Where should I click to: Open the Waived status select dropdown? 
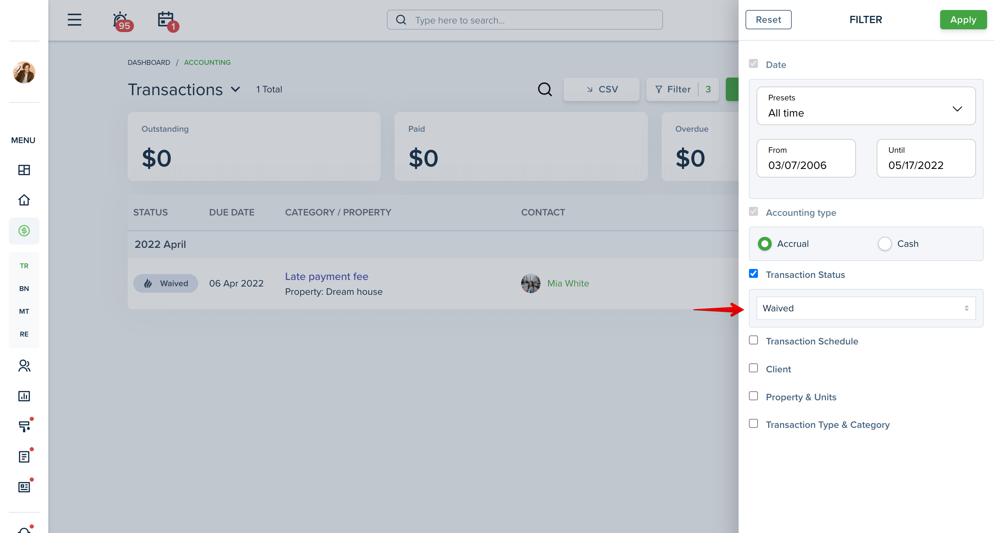[x=866, y=308]
